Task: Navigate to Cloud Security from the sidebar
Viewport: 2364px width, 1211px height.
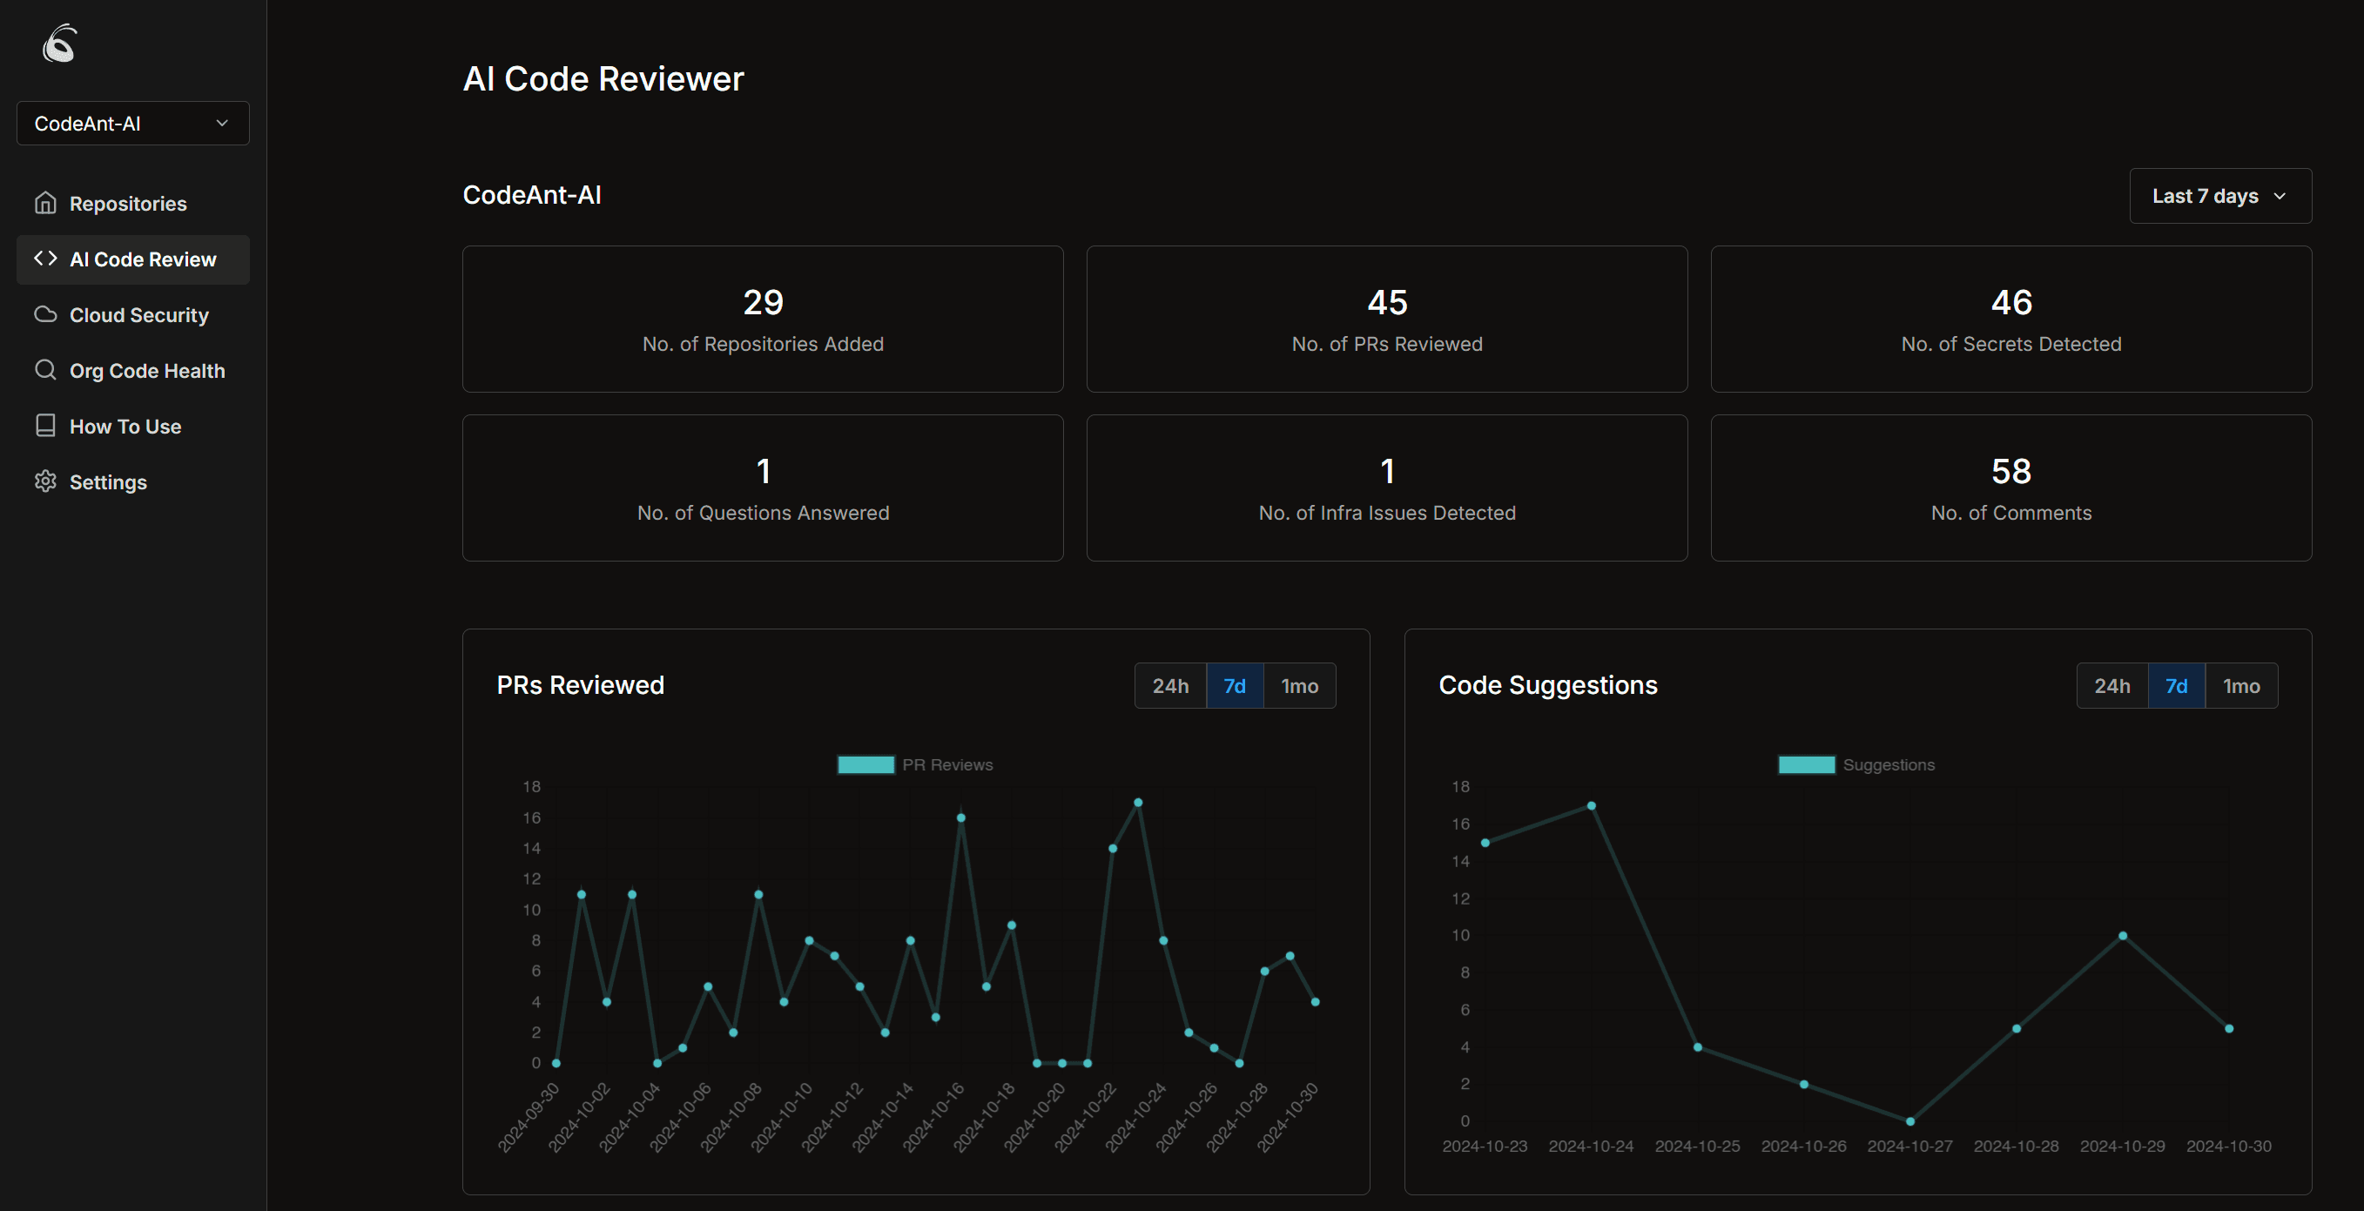Action: (x=138, y=314)
